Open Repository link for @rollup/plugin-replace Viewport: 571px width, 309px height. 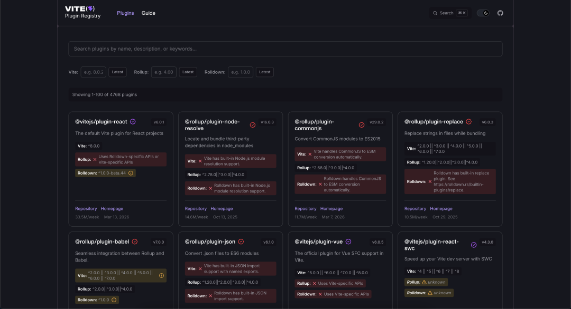coord(415,208)
